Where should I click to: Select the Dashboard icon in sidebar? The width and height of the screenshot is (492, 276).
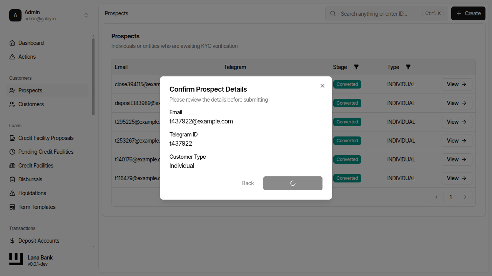coord(13,43)
